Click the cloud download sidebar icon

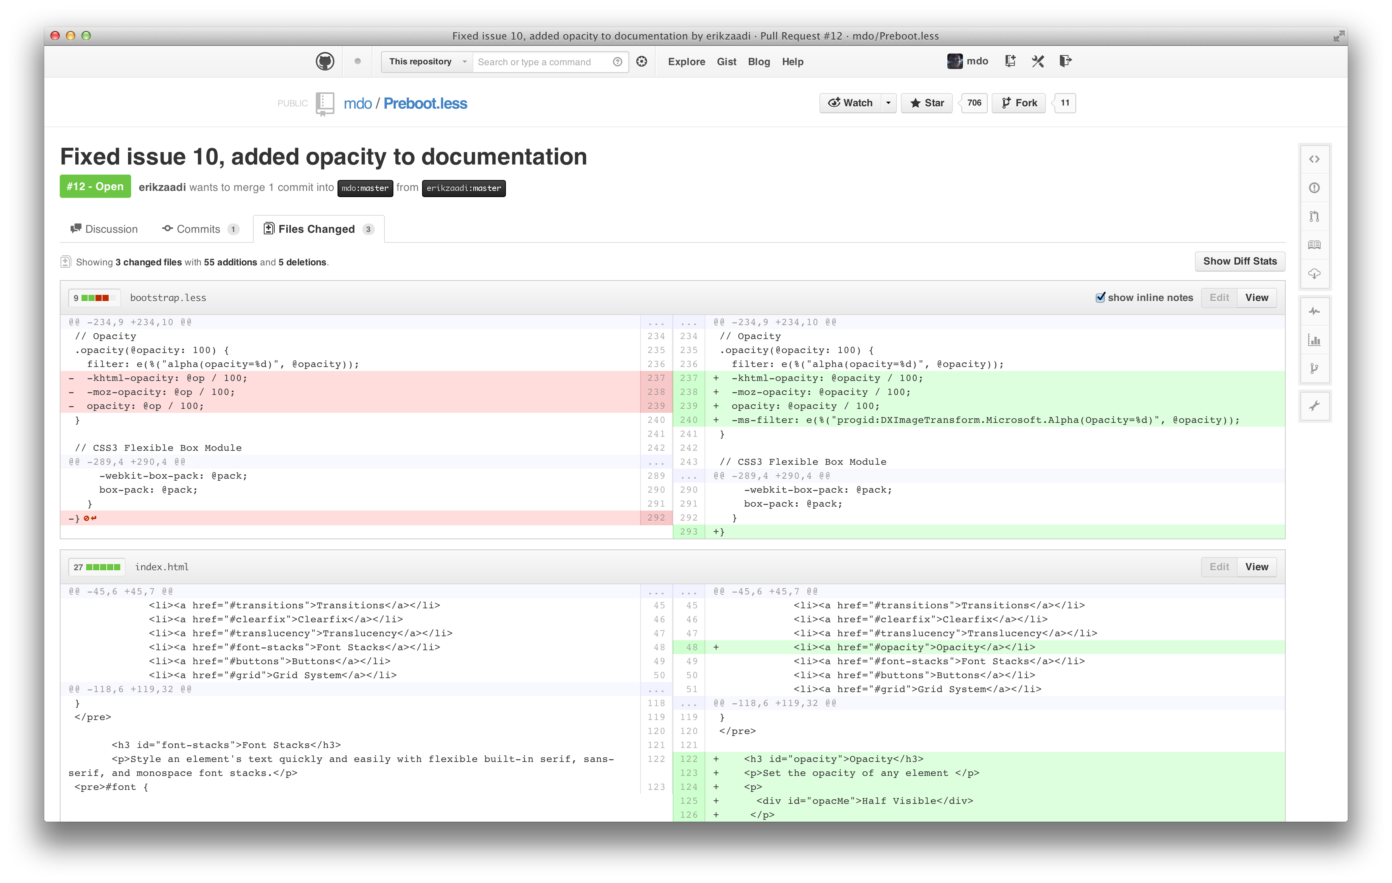1314,274
